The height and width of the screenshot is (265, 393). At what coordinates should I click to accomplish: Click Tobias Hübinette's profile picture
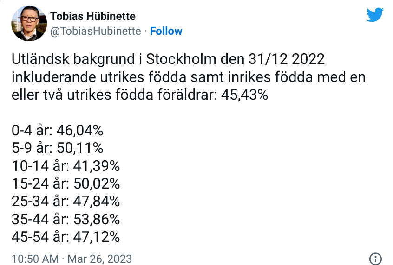(x=28, y=24)
